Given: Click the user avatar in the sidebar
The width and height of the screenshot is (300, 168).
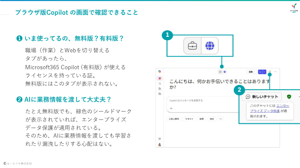Looking at the screenshot, I should tap(160, 145).
